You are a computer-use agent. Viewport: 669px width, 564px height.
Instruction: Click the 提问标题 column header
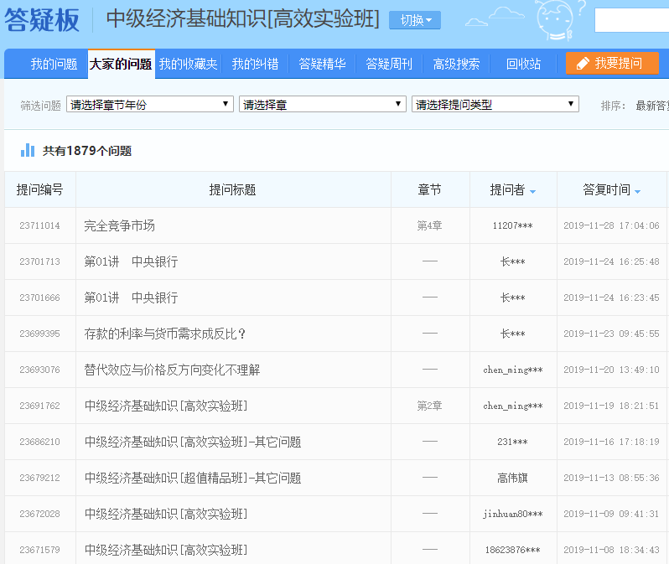pos(232,189)
